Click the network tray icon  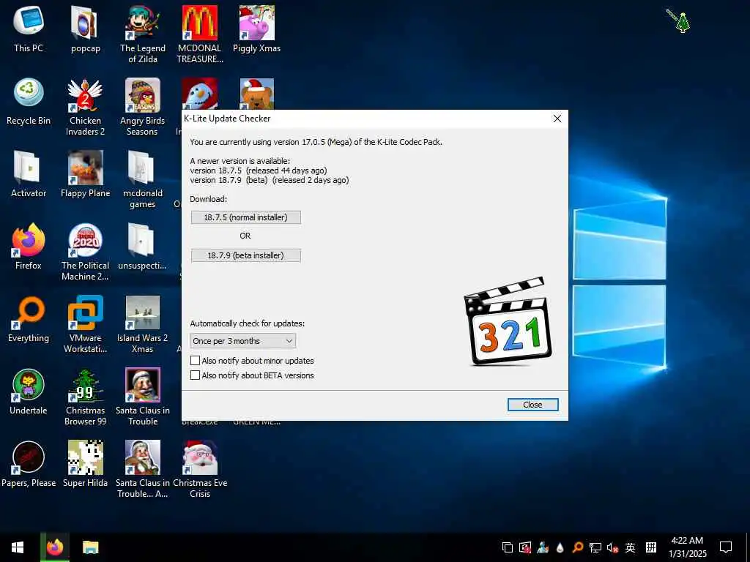(595, 547)
